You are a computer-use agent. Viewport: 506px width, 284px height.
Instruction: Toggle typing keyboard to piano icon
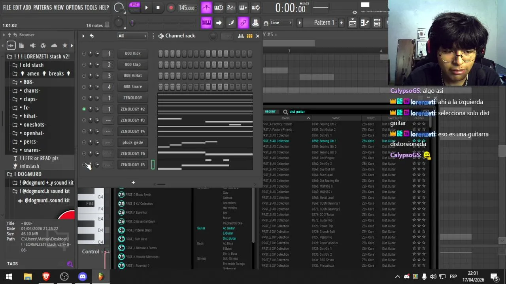click(206, 23)
